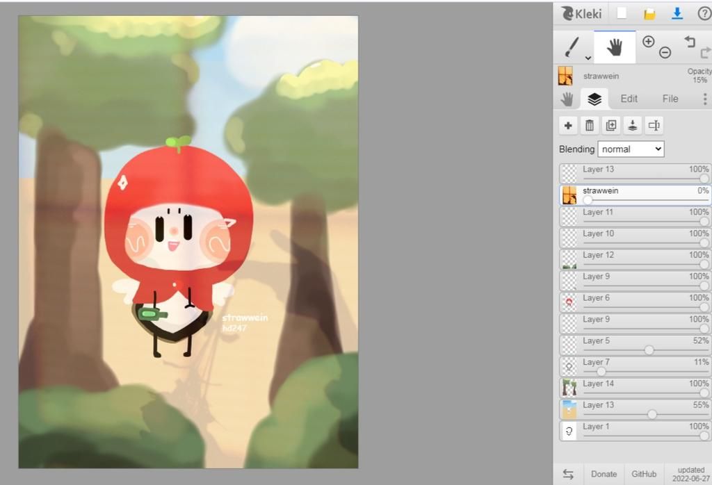Merge the selected layer down
This screenshot has height=485, width=712.
pos(633,125)
